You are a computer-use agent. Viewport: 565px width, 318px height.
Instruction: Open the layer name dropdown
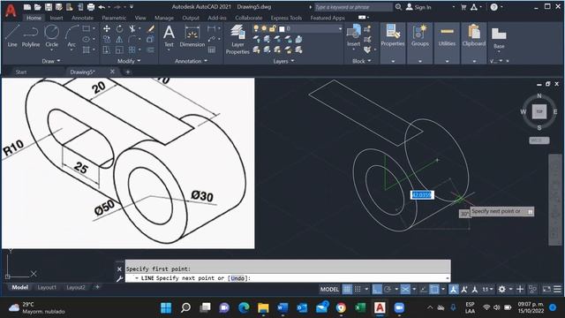(340, 28)
